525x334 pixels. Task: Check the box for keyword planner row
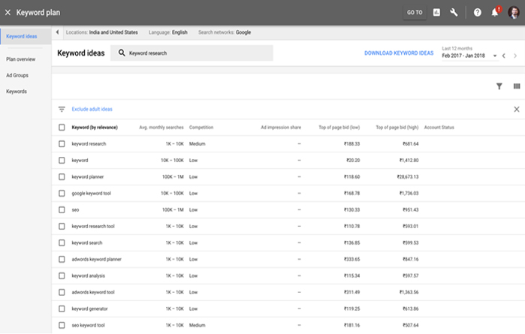click(62, 176)
